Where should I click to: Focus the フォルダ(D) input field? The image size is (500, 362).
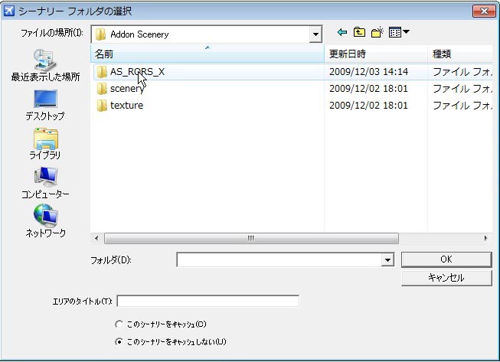[279, 260]
